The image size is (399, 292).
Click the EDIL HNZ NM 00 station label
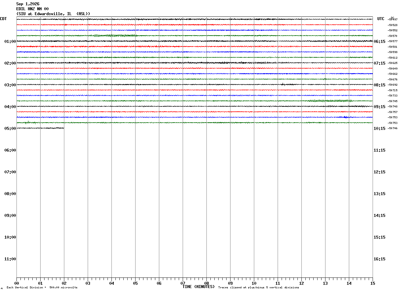click(32, 9)
